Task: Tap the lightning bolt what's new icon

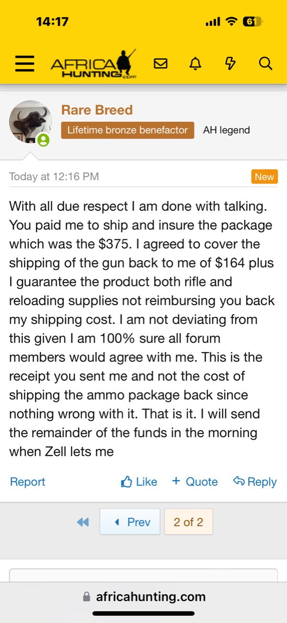Action: click(x=230, y=64)
